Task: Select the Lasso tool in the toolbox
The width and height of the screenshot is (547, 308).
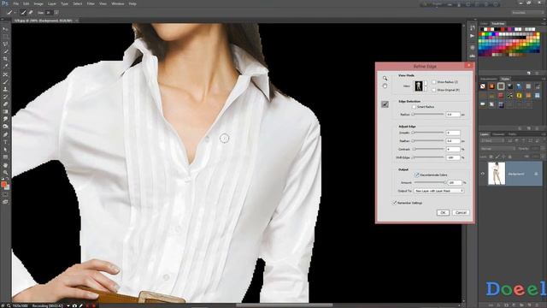Action: (x=5, y=44)
